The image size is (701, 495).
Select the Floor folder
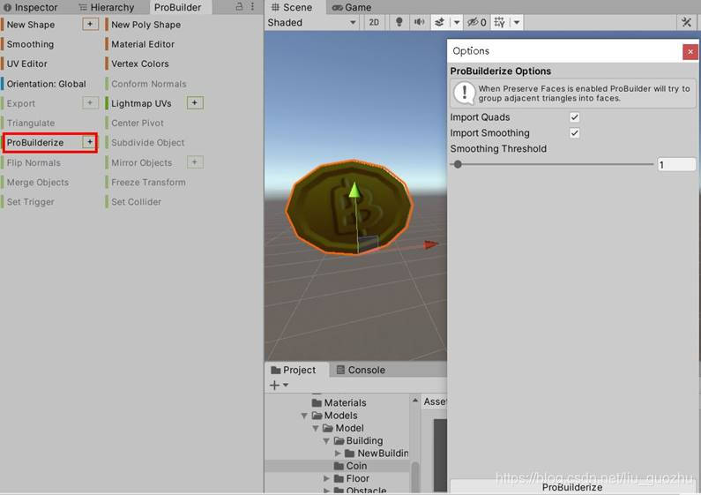point(352,478)
